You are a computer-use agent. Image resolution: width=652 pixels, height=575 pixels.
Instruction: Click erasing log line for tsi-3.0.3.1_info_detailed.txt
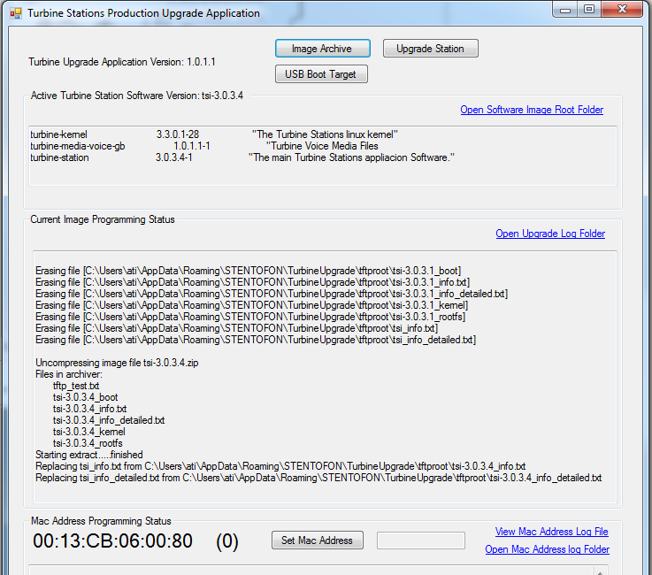tap(272, 294)
